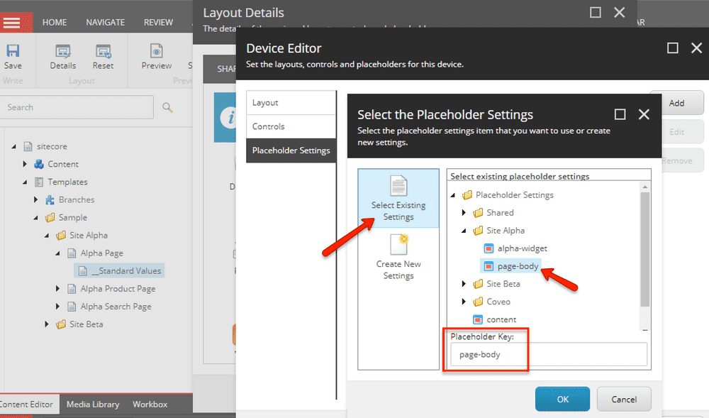This screenshot has height=418, width=709.
Task: Click the placeholder settings tree scrollbar
Action: (644, 249)
